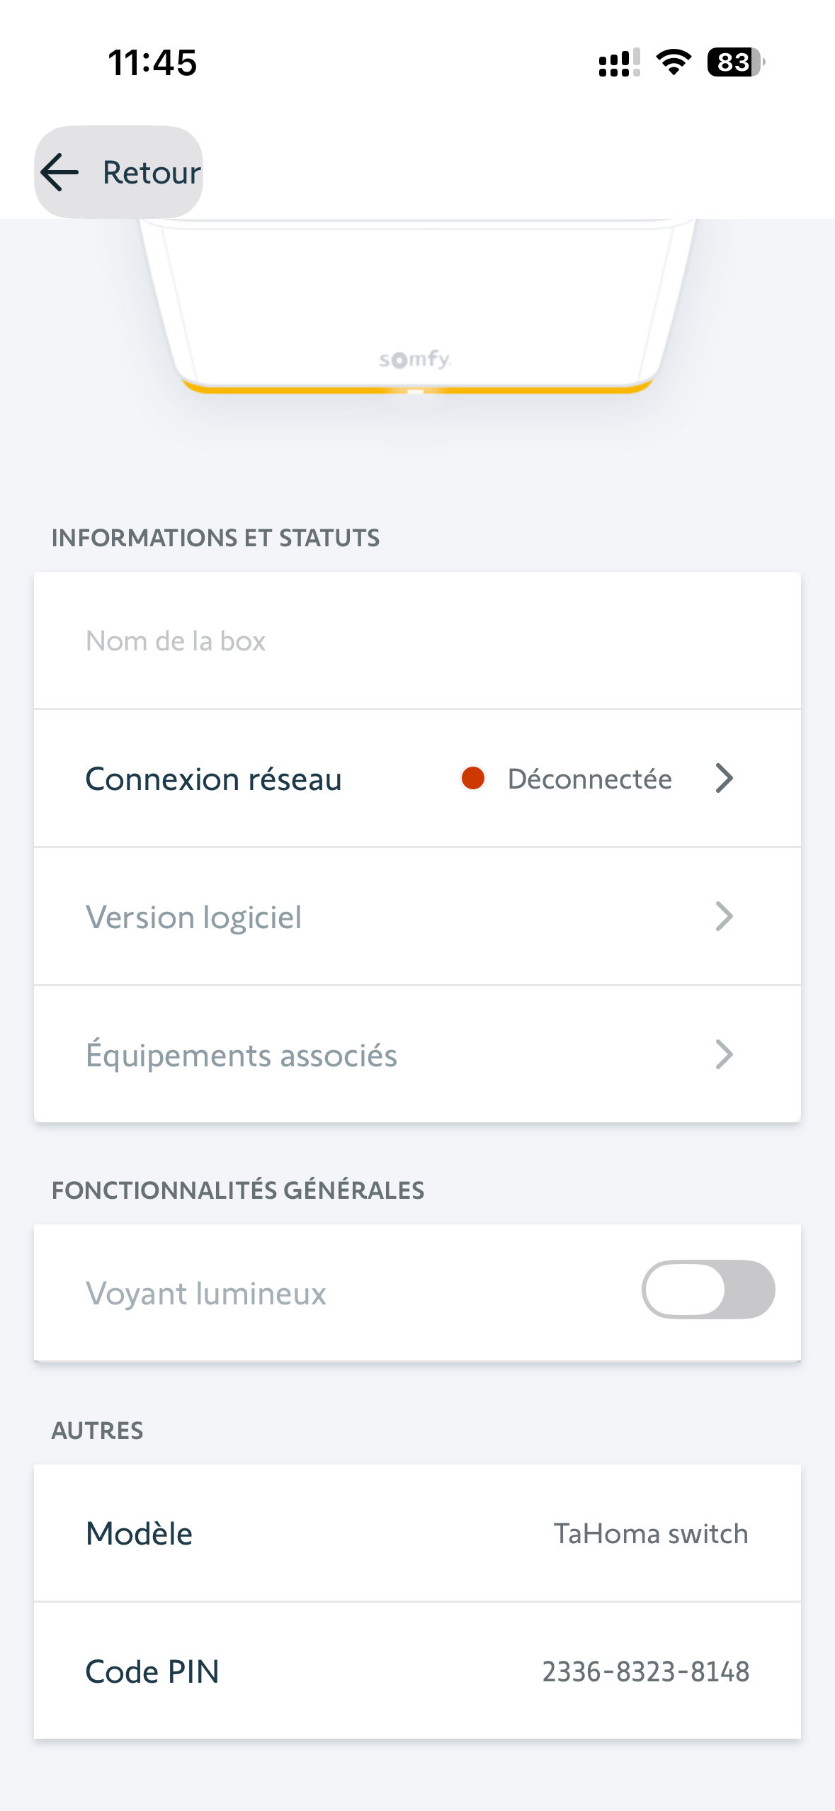Screen dimensions: 835x1811
Task: Tap the yellow LED strip on the box image
Action: 416,388
